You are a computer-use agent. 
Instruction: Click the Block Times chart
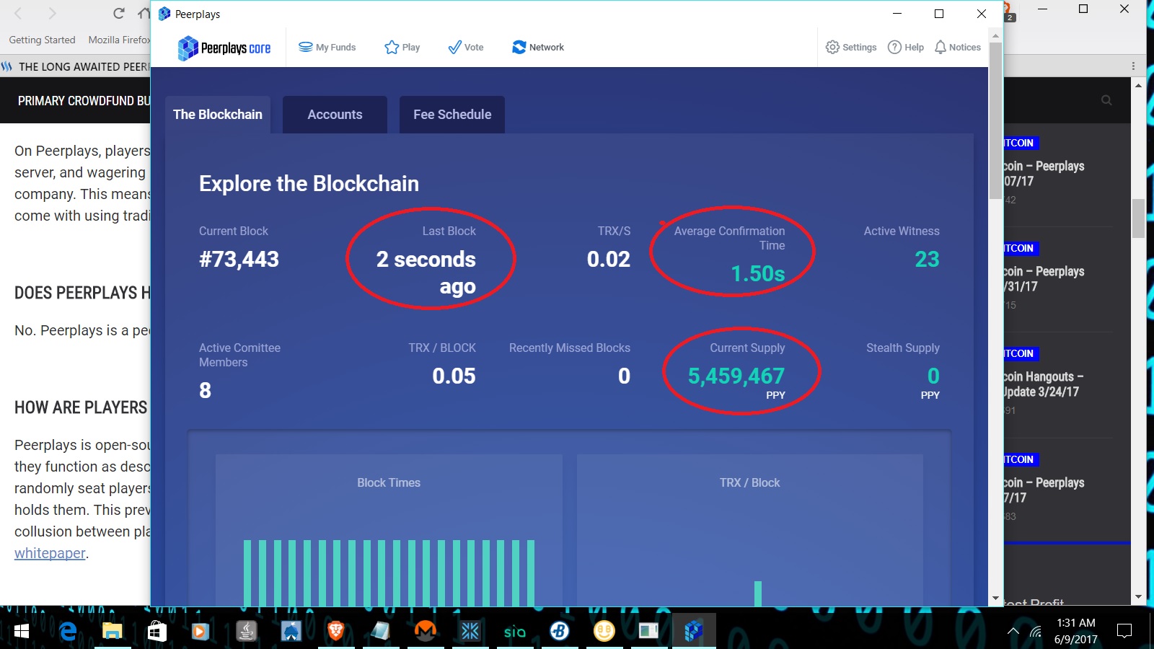tap(389, 530)
